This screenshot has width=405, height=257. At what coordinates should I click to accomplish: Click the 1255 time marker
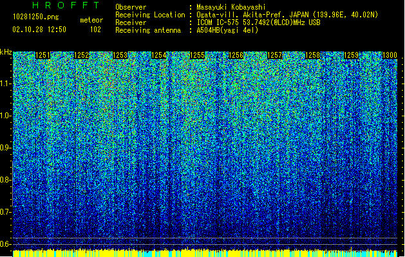click(x=197, y=55)
